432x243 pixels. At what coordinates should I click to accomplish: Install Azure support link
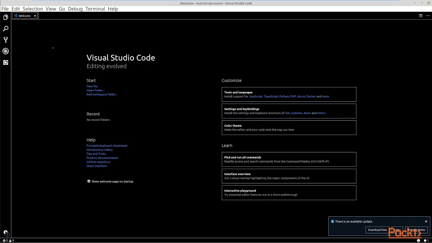point(301,97)
